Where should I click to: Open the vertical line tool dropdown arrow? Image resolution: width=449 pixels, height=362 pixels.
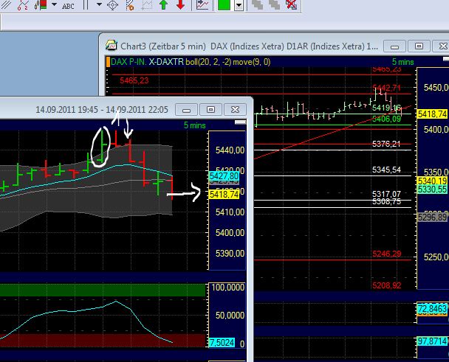(x=99, y=4)
